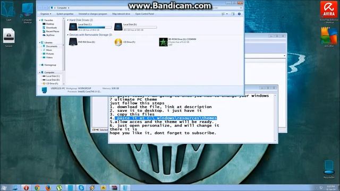Expand Local Disk (C:) in the sidebar tree
This screenshot has height=191, width=340.
click(41, 76)
